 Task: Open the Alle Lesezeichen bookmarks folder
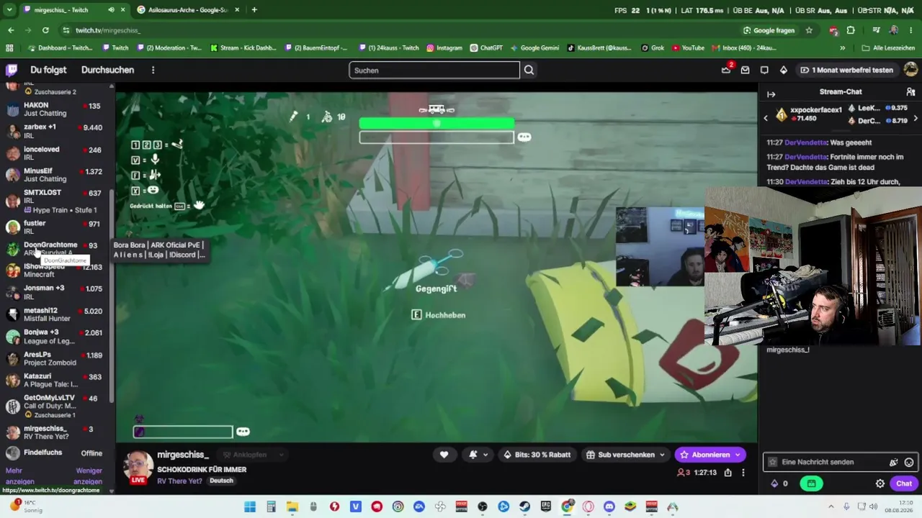click(889, 48)
